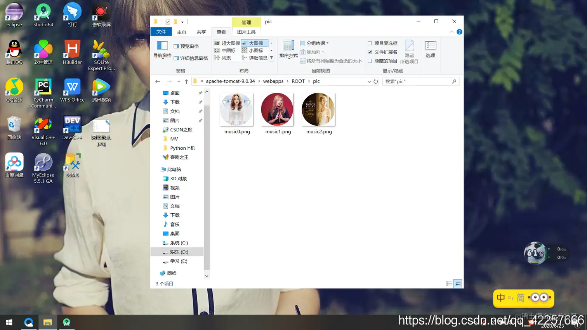Click the 选项 options button
Screen dimensions: 587x330
[431, 49]
